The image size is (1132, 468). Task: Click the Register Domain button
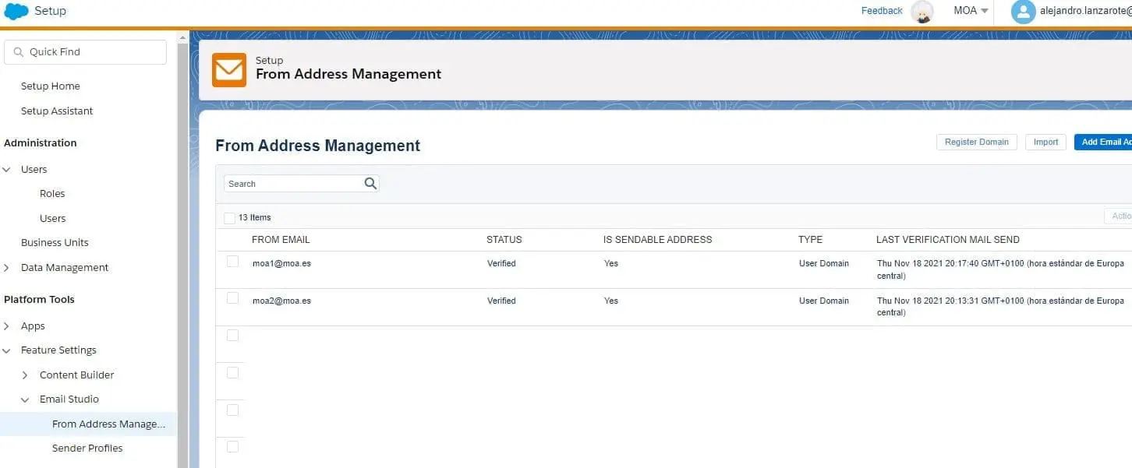click(976, 143)
